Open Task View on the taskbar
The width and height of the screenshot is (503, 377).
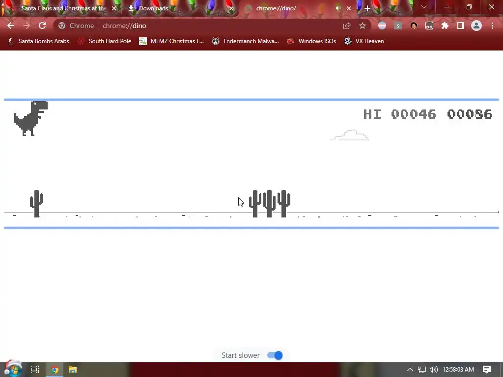(x=35, y=370)
